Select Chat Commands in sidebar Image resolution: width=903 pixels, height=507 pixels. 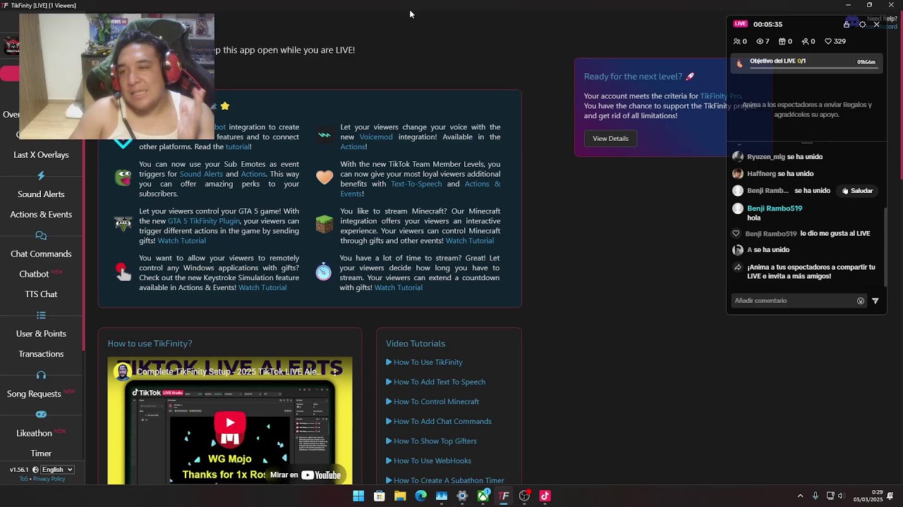tap(41, 254)
